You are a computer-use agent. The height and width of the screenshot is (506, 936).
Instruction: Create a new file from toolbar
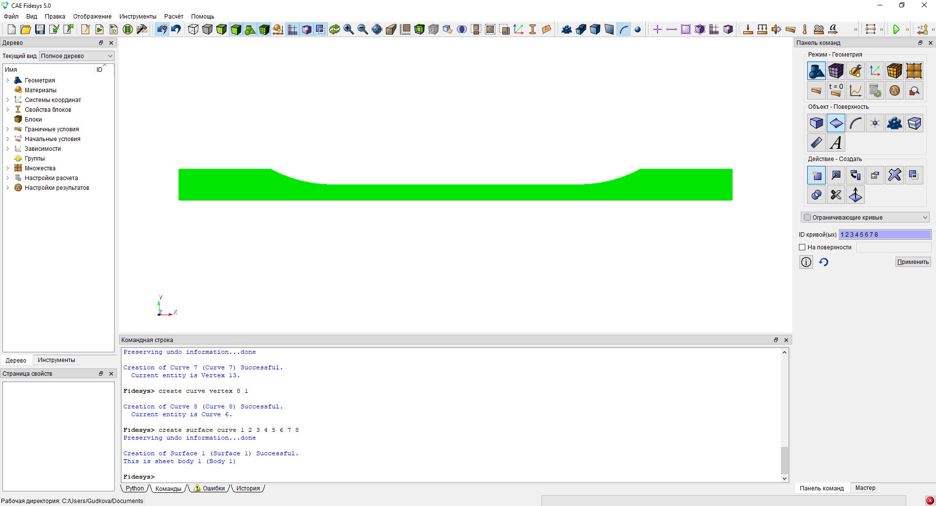coord(12,29)
